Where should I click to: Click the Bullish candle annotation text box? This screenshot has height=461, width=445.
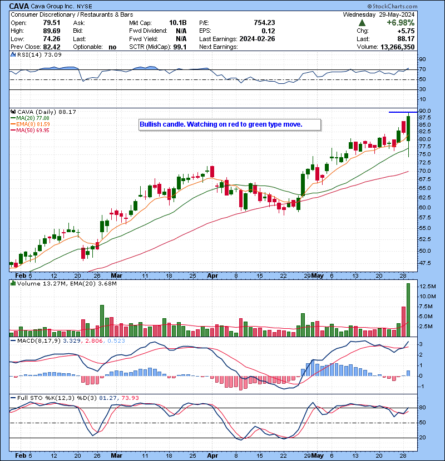pos(230,124)
